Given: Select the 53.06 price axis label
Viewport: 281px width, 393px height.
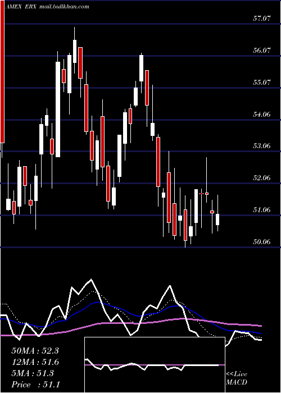Looking at the screenshot, I should point(262,145).
